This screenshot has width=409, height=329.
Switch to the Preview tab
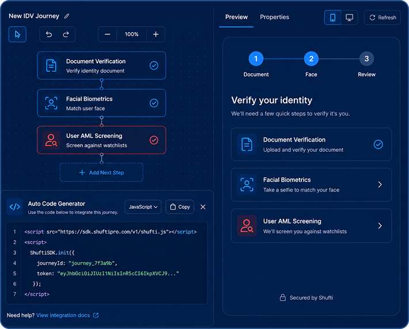point(236,17)
